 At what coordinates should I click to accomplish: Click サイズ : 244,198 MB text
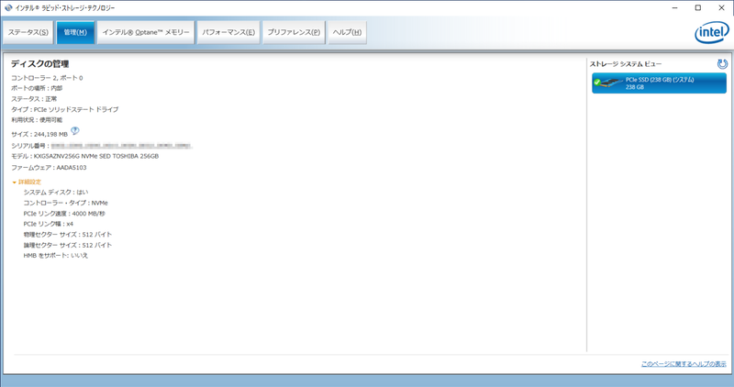39,134
